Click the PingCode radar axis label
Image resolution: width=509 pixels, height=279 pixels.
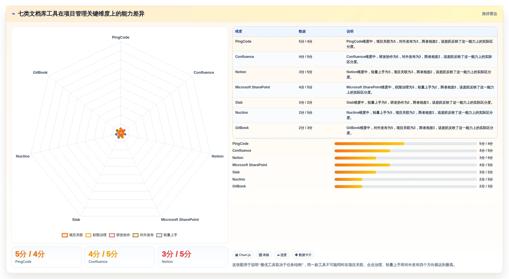[121, 37]
